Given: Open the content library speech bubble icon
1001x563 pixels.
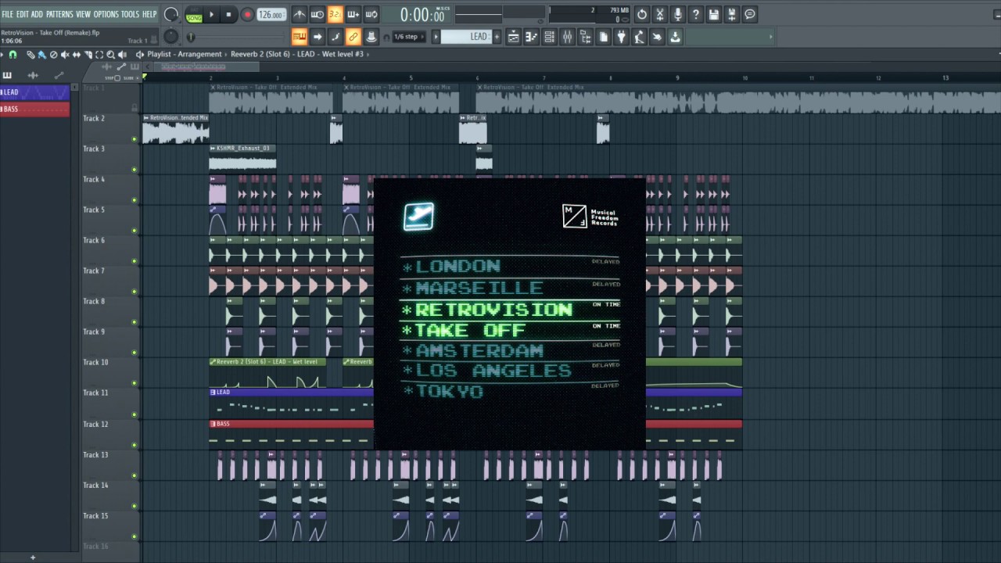Looking at the screenshot, I should point(750,14).
